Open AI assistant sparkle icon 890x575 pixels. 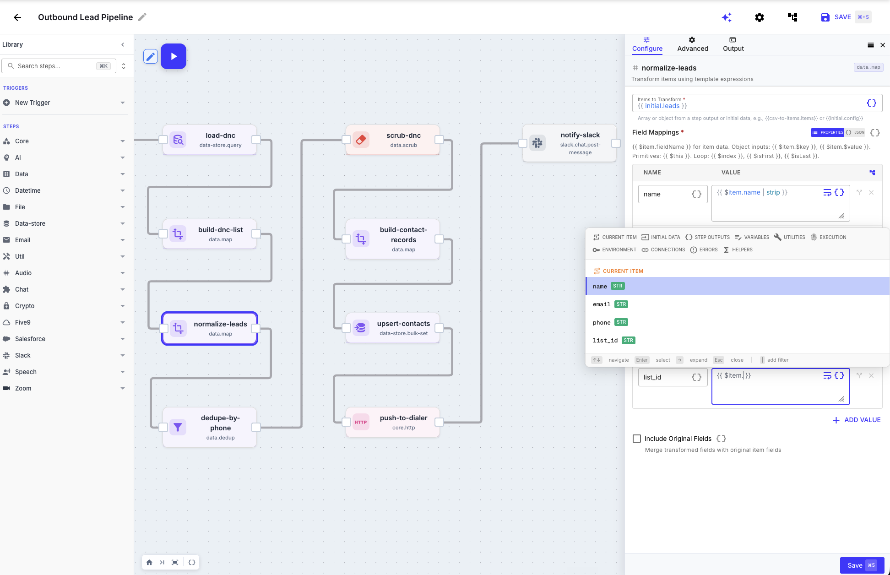pos(727,17)
